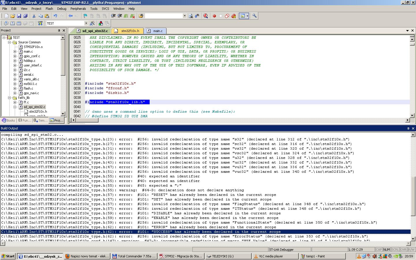Click the Start button on the taskbar
The width and height of the screenshot is (416, 260).
click(8, 256)
